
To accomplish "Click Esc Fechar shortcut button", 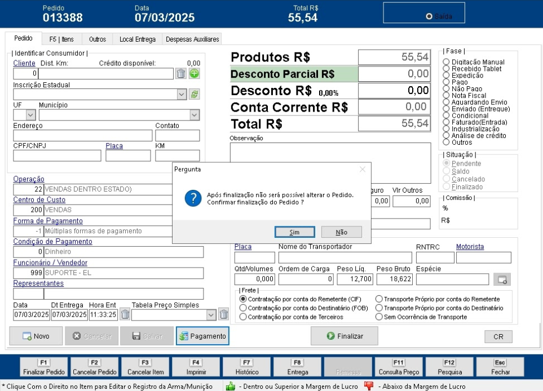I will click(500, 367).
